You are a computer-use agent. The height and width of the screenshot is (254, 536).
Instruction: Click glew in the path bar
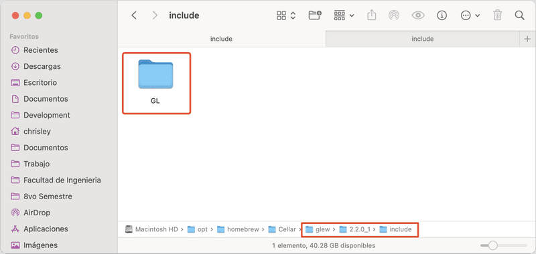tap(318, 229)
